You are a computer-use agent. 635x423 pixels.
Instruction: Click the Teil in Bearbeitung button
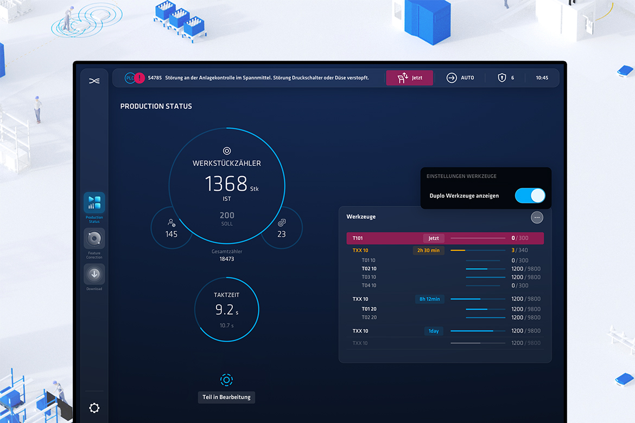point(226,397)
